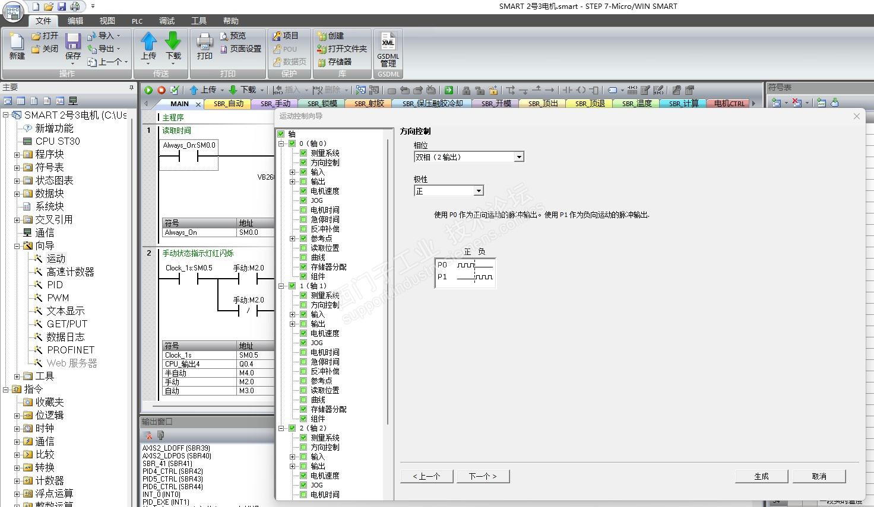The width and height of the screenshot is (874, 507).
Task: Select the PID4_CTRL (SBR42) output line
Action: click(x=172, y=471)
